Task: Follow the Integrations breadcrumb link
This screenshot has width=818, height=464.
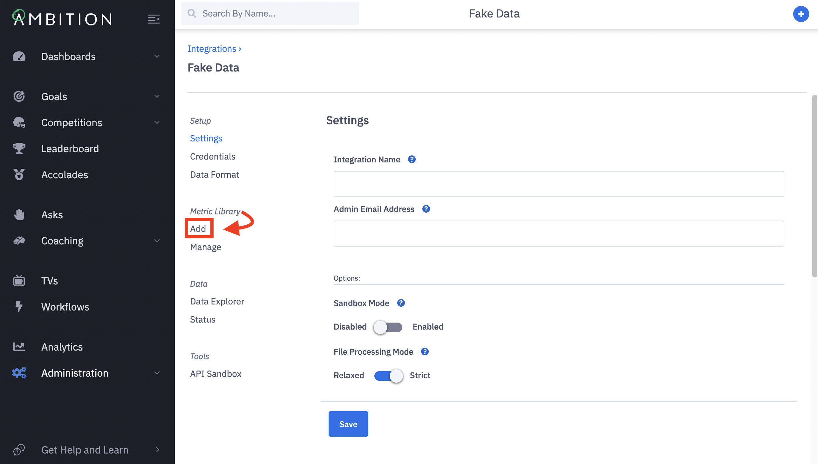Action: click(x=212, y=49)
